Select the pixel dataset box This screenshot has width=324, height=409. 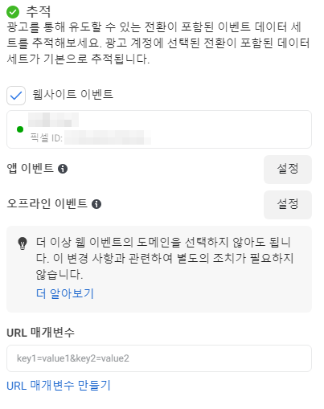(x=159, y=129)
